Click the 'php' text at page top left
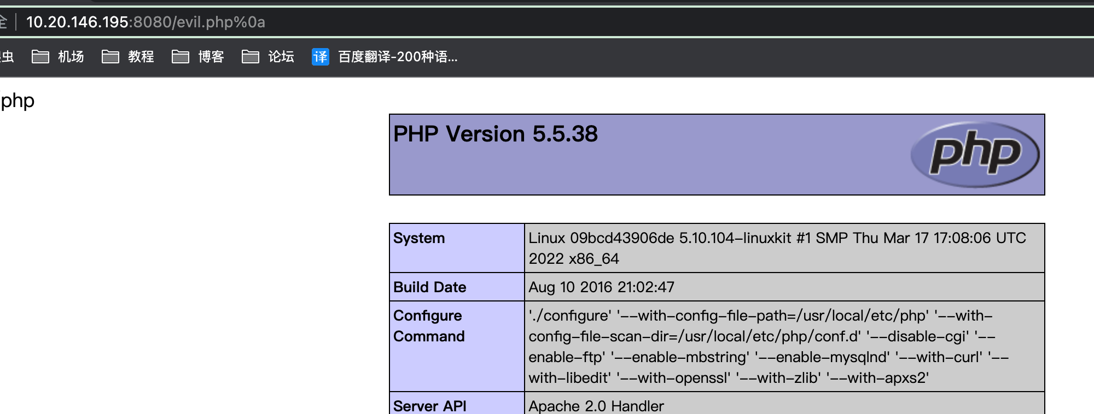1094x414 pixels. pyautogui.click(x=18, y=101)
